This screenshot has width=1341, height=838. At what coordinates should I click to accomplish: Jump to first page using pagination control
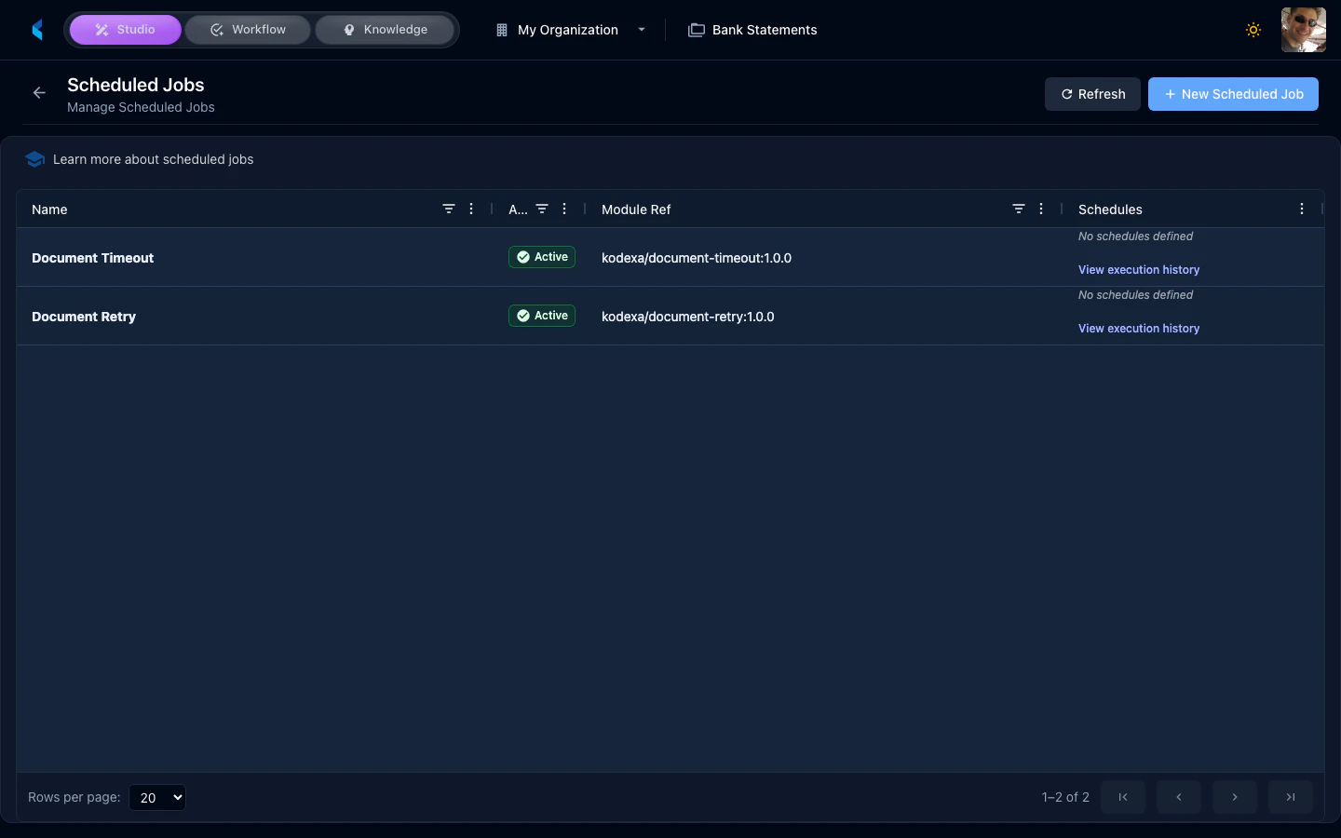pos(1123,797)
